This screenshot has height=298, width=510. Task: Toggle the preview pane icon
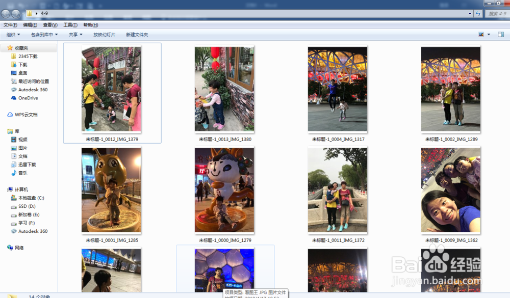501,35
